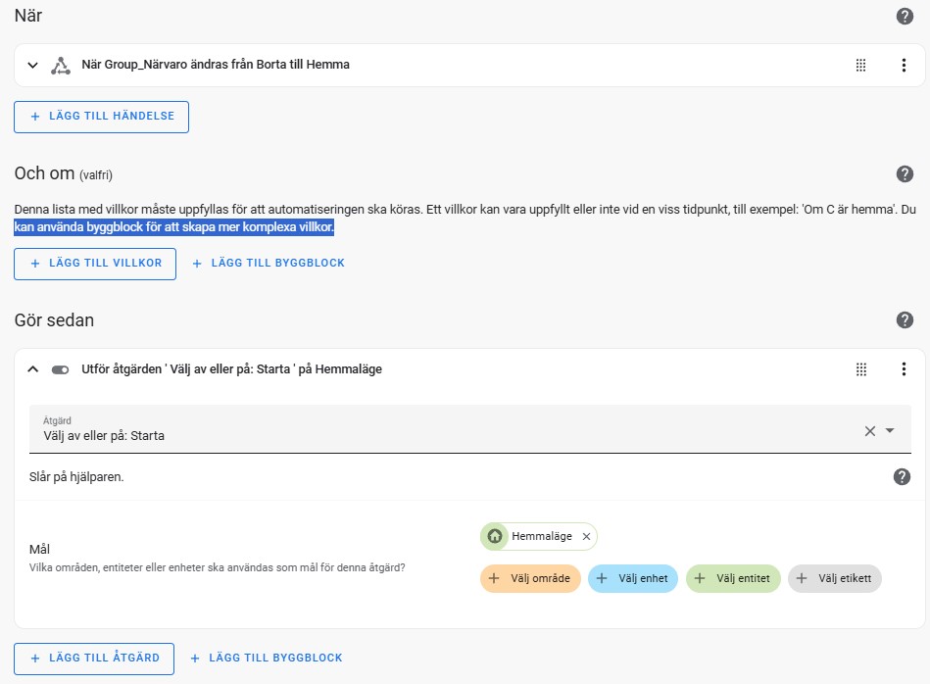Open three-dot menu for Group_Närvaro trigger
The width and height of the screenshot is (930, 684).
click(x=904, y=66)
